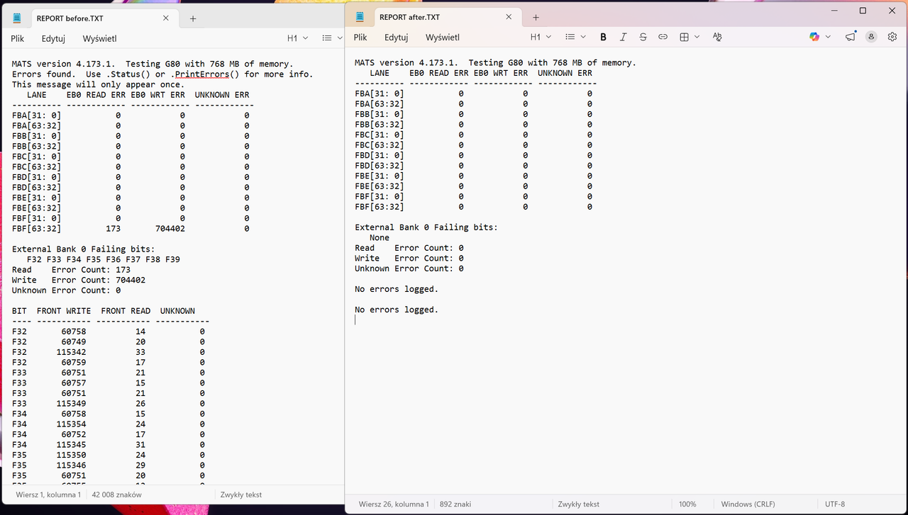The height and width of the screenshot is (515, 908).
Task: Click the F32 F33 F34 failing bits line
Action: coord(103,259)
